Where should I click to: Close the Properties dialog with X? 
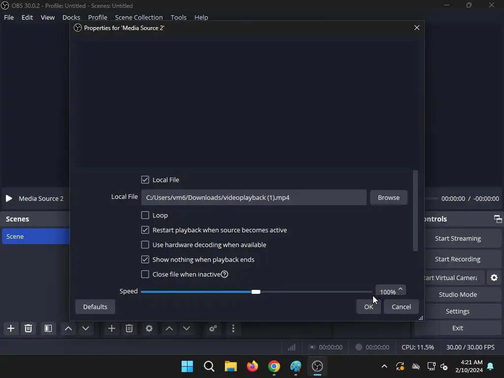(x=416, y=28)
